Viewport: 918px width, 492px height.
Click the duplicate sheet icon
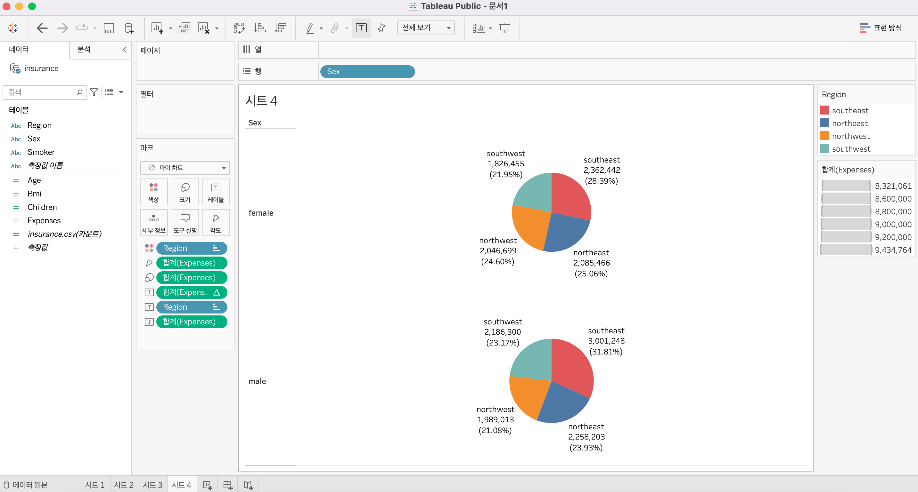click(184, 28)
